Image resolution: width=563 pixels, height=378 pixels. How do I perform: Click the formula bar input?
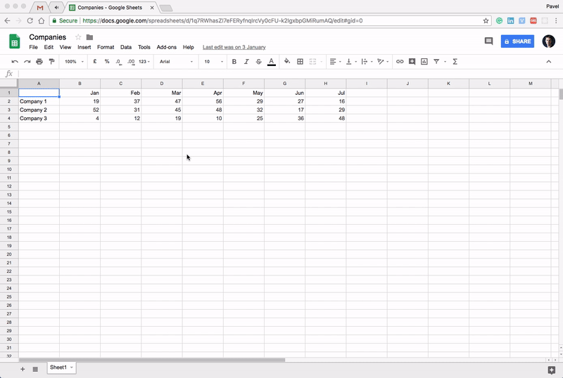289,74
